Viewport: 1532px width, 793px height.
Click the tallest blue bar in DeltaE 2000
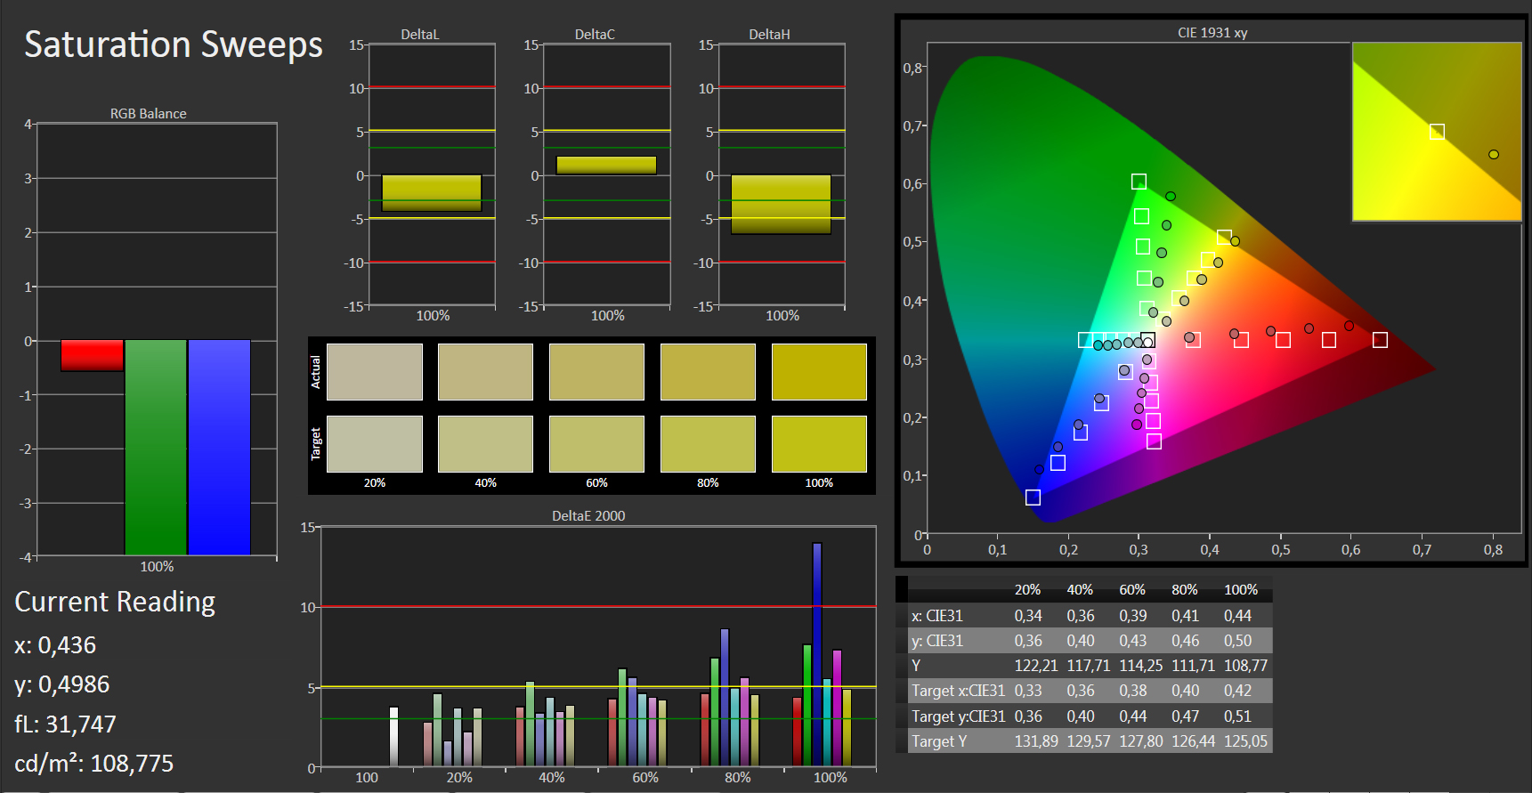(x=817, y=654)
